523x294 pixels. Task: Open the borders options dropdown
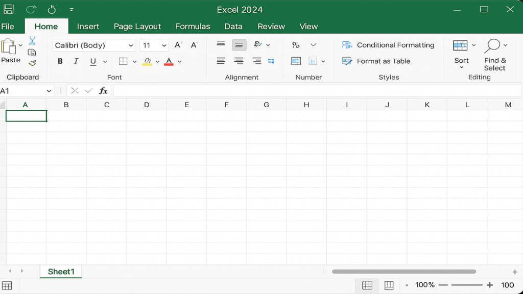[134, 61]
